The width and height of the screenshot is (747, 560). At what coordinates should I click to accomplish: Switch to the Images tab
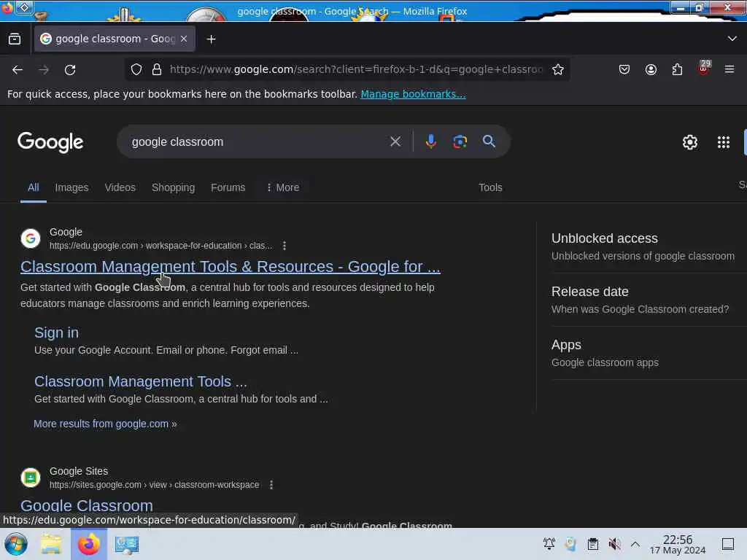(x=71, y=187)
